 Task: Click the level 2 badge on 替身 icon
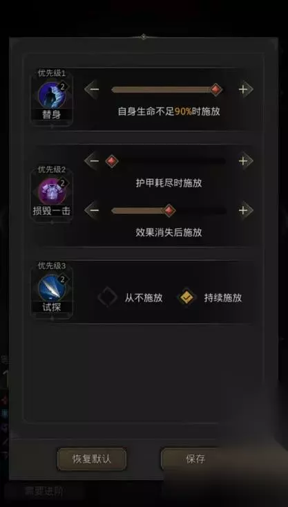(x=63, y=87)
